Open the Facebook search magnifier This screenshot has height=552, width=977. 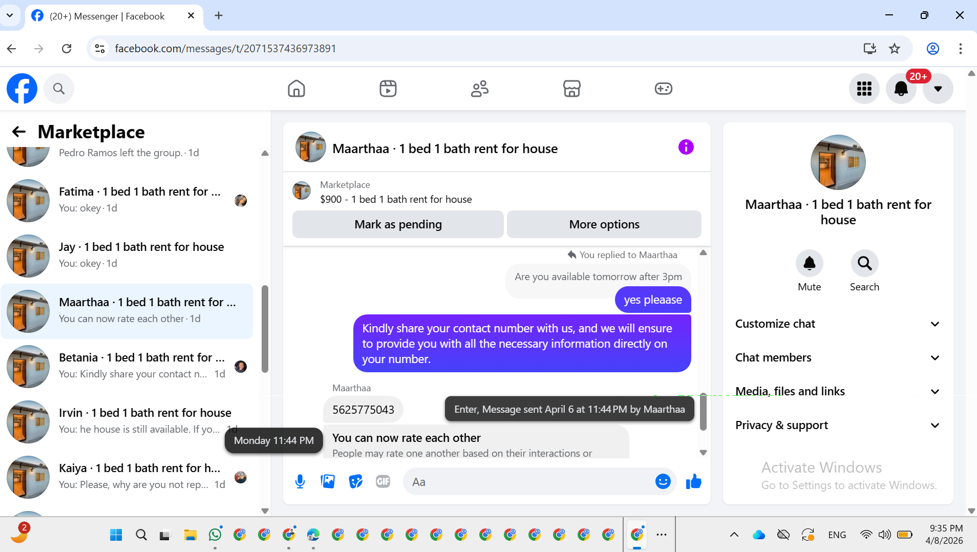(59, 89)
